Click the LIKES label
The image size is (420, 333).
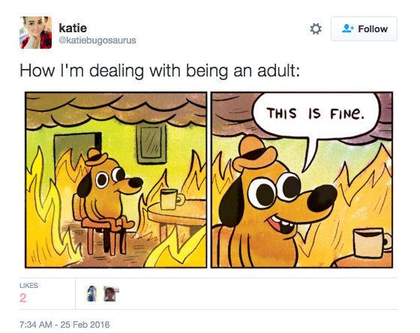click(x=28, y=286)
